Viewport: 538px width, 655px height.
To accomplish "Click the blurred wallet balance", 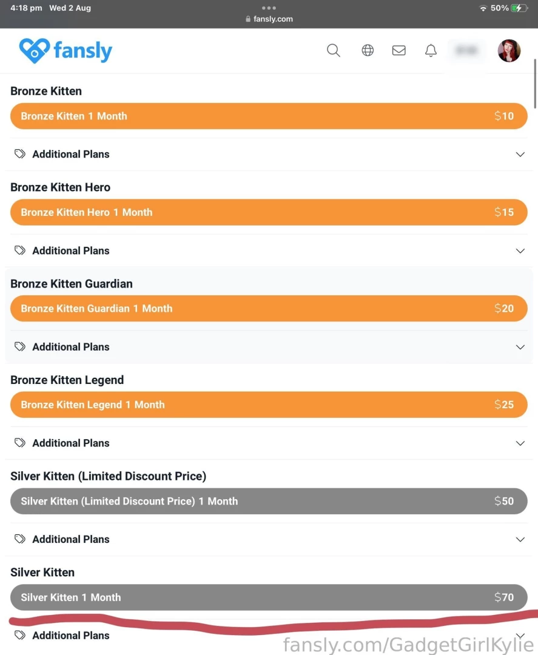I will point(466,51).
